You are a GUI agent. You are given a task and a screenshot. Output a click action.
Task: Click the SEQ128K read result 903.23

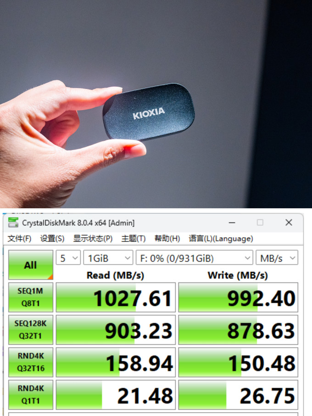pos(116,330)
